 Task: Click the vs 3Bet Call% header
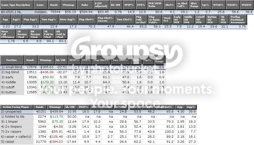[182, 5]
